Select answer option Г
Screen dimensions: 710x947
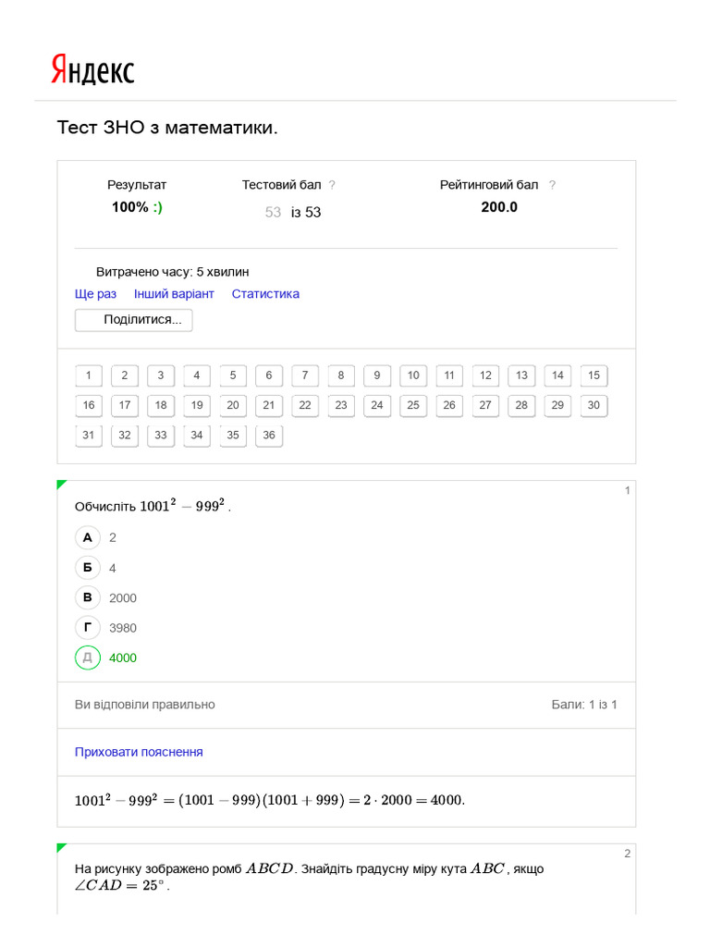point(88,628)
